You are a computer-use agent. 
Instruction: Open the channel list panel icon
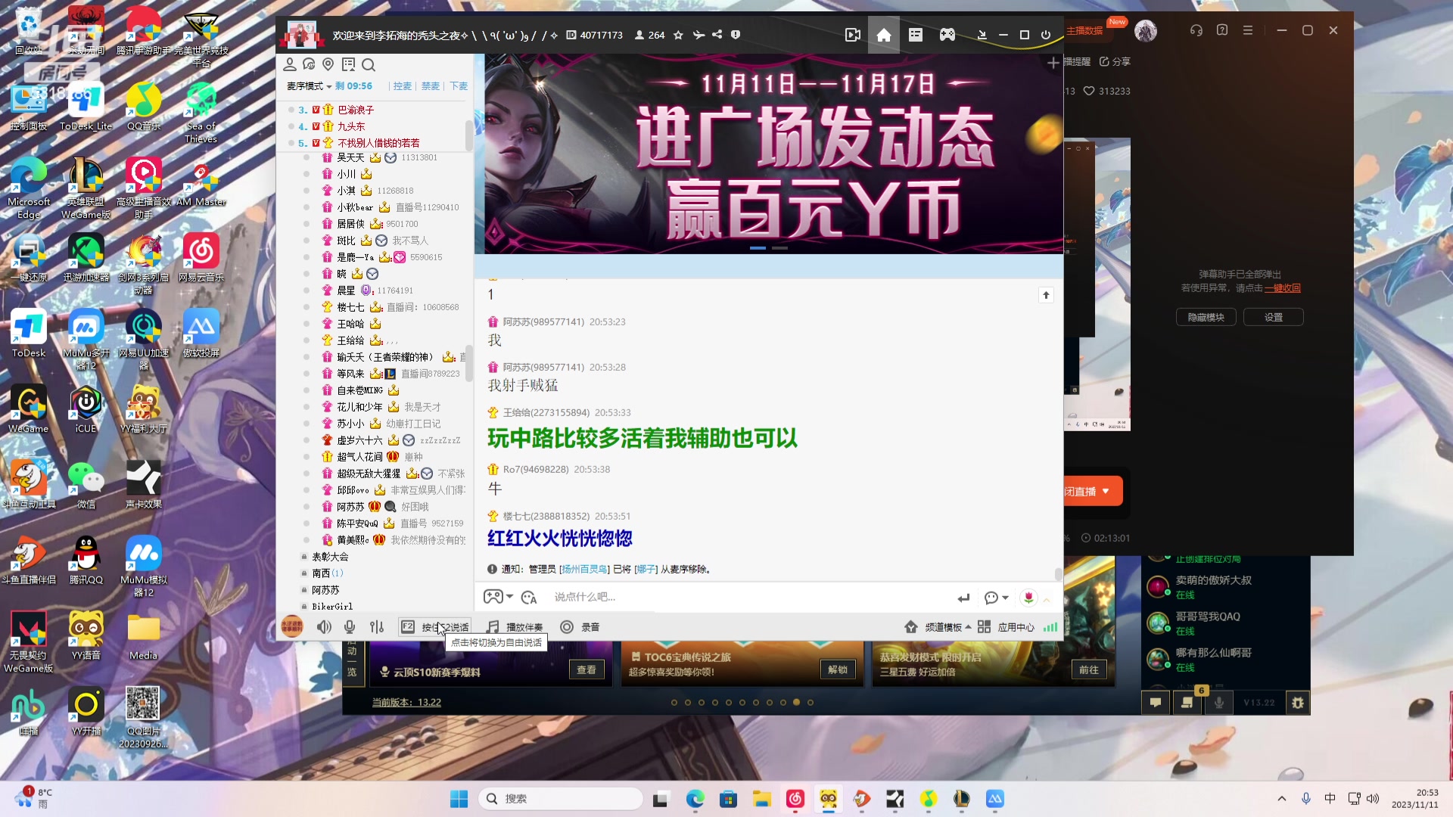point(916,35)
